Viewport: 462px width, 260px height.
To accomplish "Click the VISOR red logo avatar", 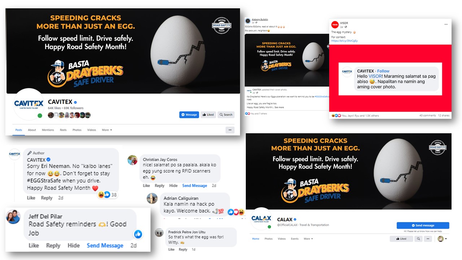I will point(335,25).
